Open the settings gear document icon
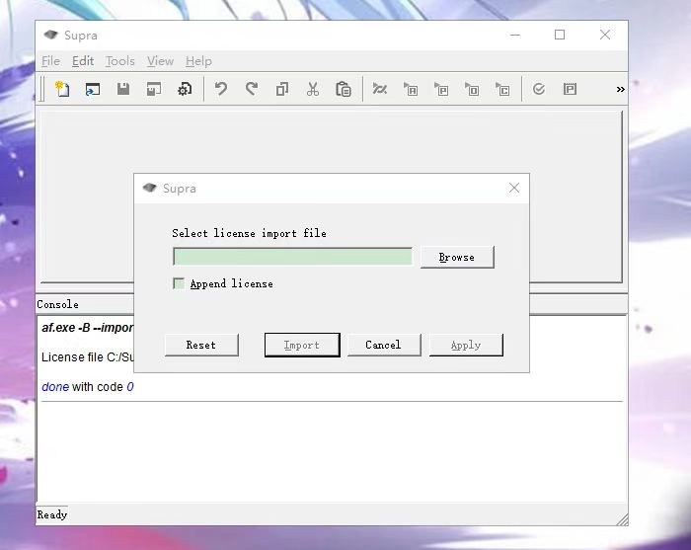 coord(185,89)
